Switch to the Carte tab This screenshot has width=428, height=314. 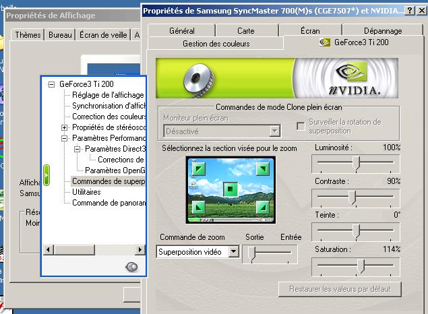point(245,31)
